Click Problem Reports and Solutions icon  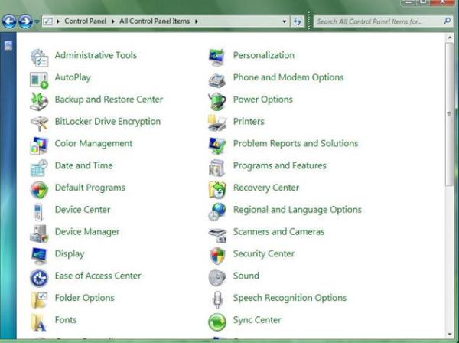(217, 145)
